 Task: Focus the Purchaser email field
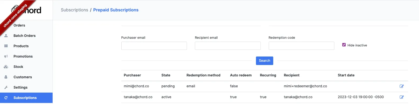pos(154,46)
